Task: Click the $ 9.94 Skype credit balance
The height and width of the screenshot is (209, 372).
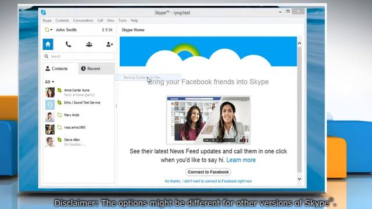Action: (107, 30)
